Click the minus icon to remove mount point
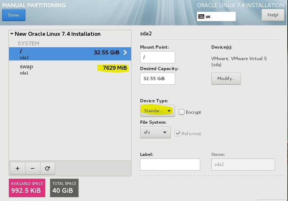This screenshot has width=288, height=201. [33, 168]
